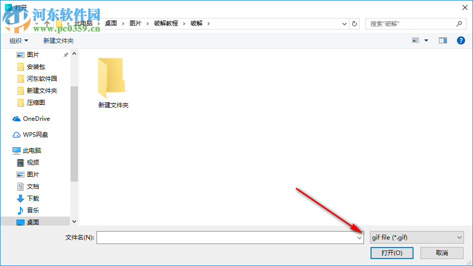This screenshot has height=266, width=473.
Task: Select the 新建文件夹 folder in file area
Action: pos(113,83)
